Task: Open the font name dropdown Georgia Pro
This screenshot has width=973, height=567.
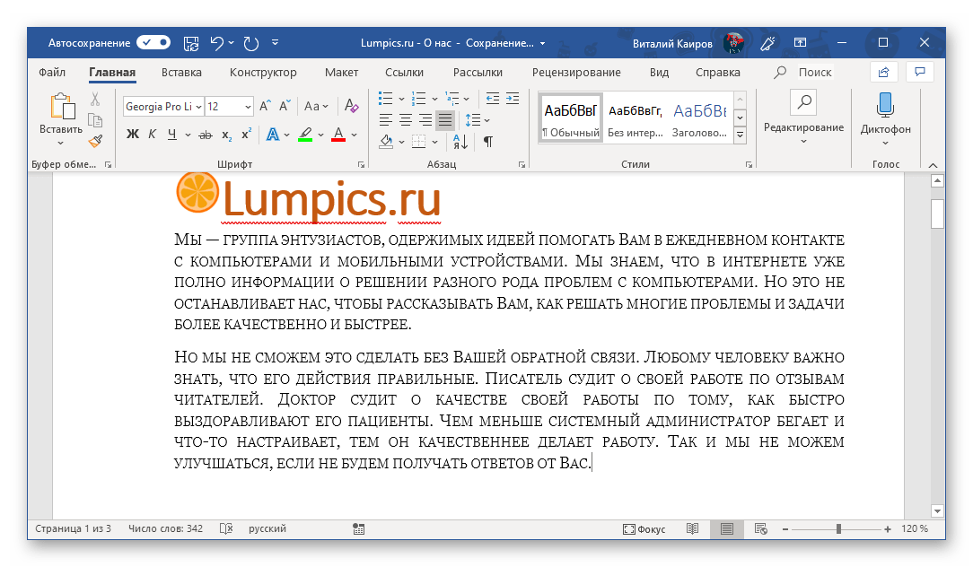Action: pos(197,107)
